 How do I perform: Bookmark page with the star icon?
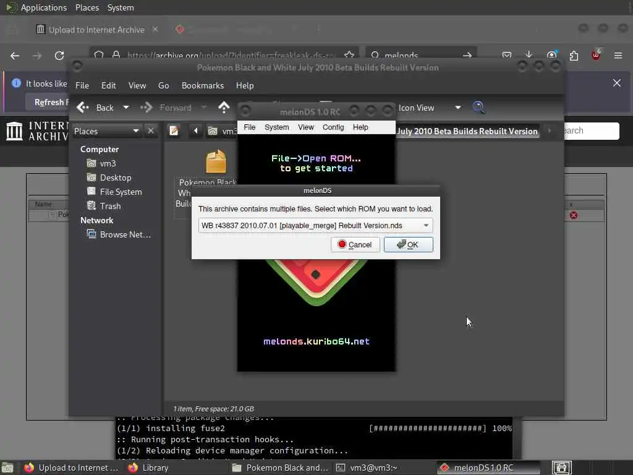350,55
